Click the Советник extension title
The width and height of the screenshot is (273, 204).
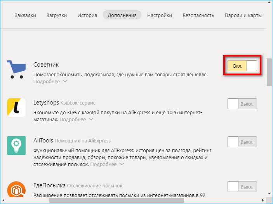pyautogui.click(x=46, y=65)
